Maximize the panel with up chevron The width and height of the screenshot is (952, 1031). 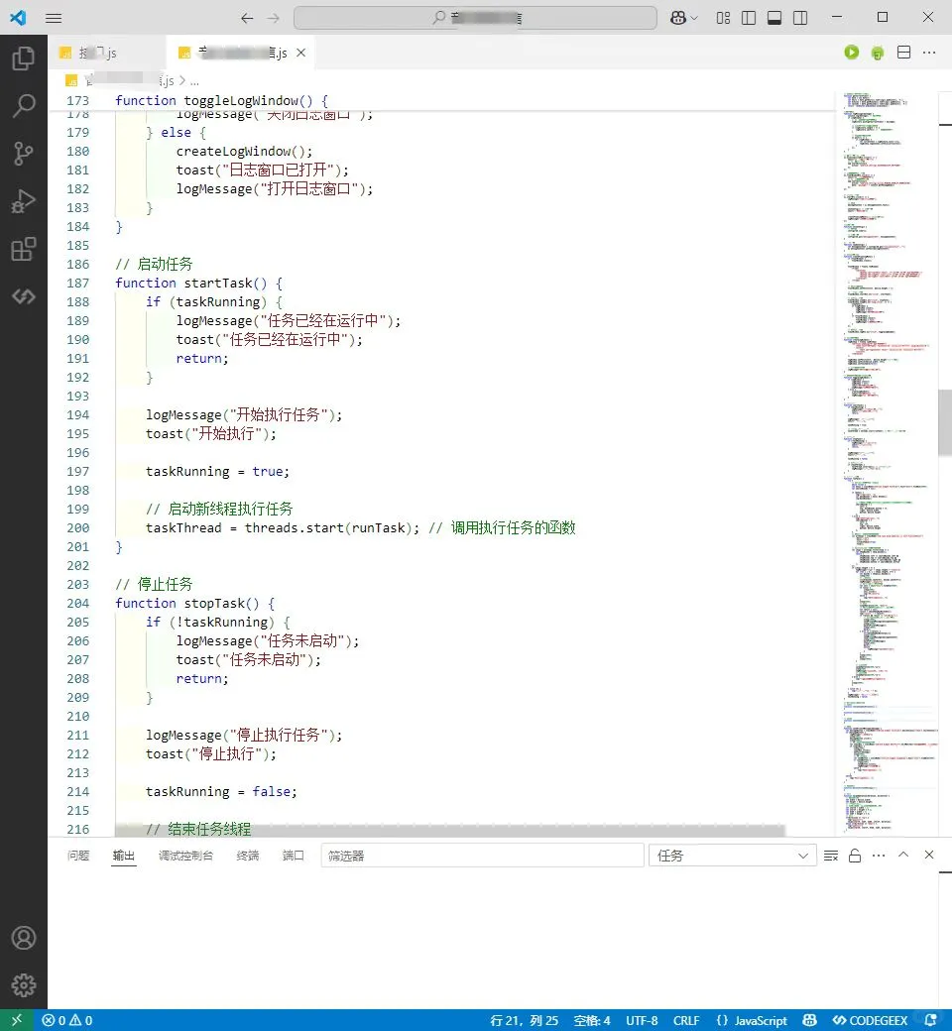[903, 855]
